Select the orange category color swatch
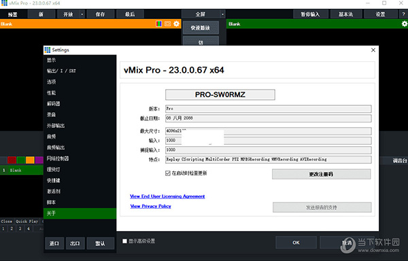This screenshot has height=261, width=408. click(30, 160)
